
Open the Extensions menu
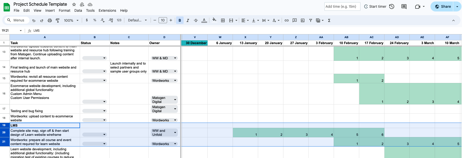[x=107, y=10]
